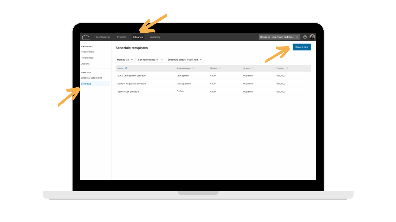The height and width of the screenshot is (222, 396).
Task: Sort by Market column icon
Action: click(x=220, y=68)
